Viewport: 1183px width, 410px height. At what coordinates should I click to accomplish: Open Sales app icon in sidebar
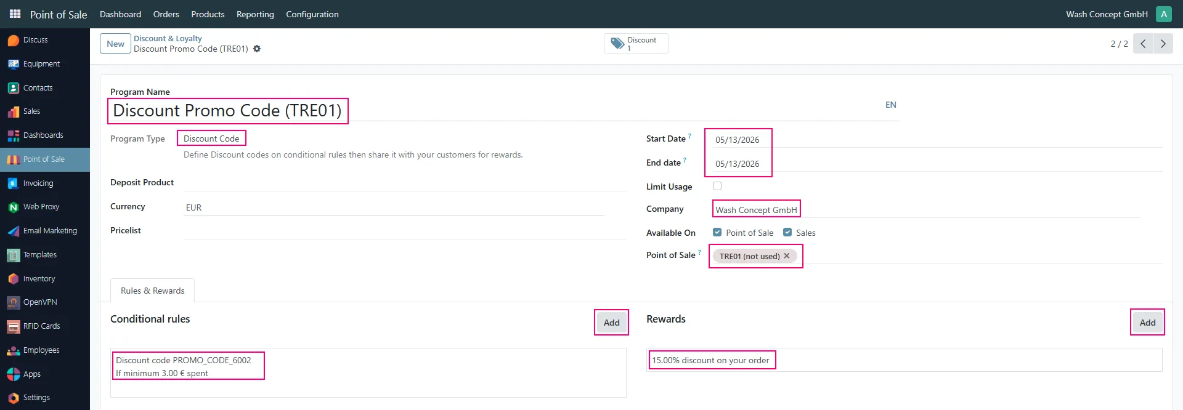(13, 111)
